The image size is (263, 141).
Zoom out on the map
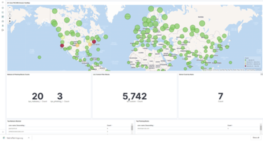pyautogui.click(x=10, y=10)
